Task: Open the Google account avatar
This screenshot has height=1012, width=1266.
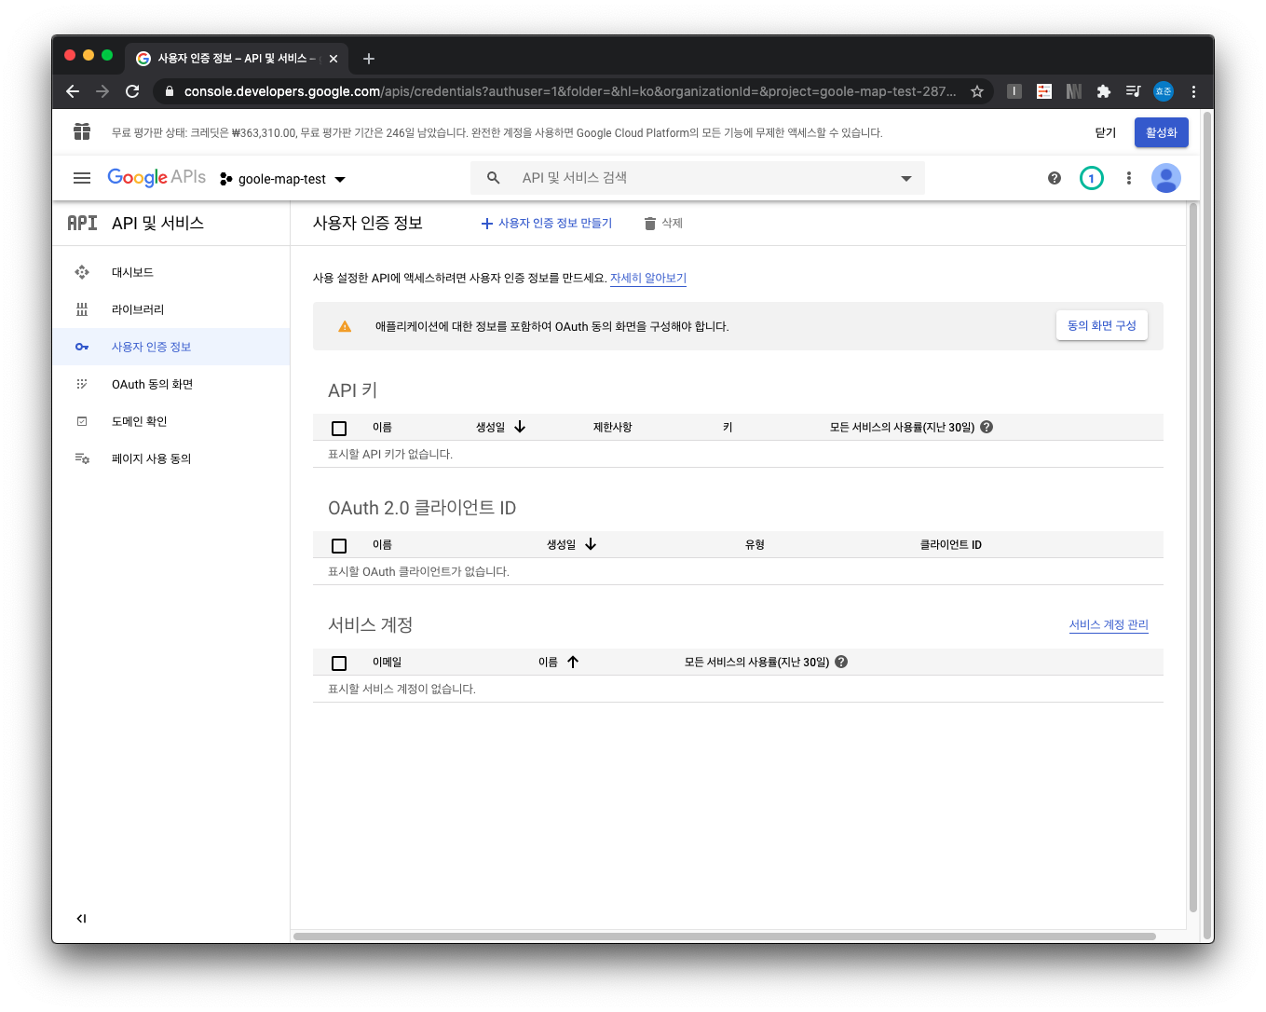Action: 1166,178
